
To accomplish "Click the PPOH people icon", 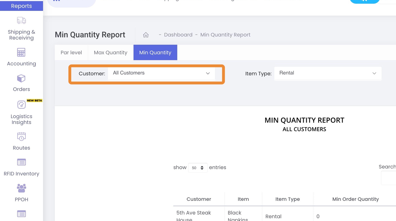I will (21, 188).
